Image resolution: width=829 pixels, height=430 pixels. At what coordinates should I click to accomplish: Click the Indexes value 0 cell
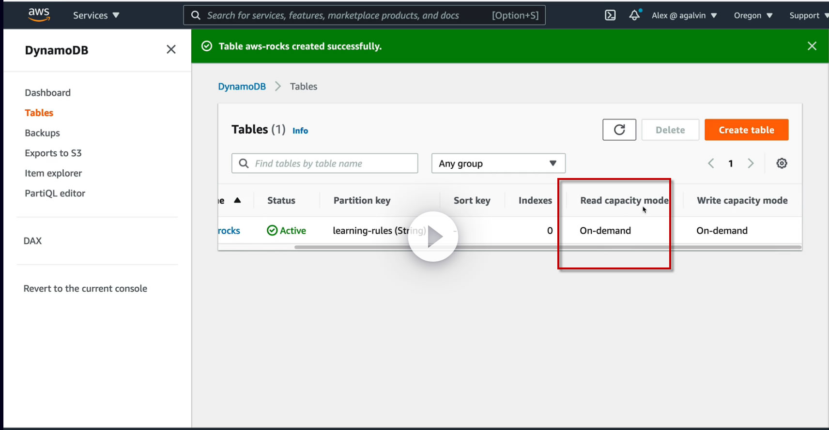point(550,231)
